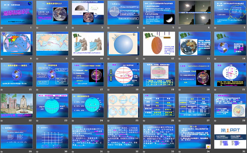Select slide 18 with the red latitude sphere
247x153 pixels.
coord(124,75)
